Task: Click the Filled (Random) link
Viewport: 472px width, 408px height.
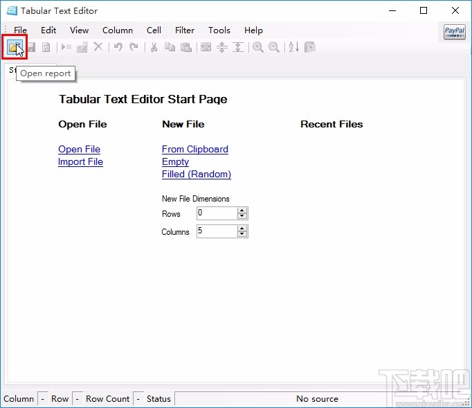Action: pos(197,174)
